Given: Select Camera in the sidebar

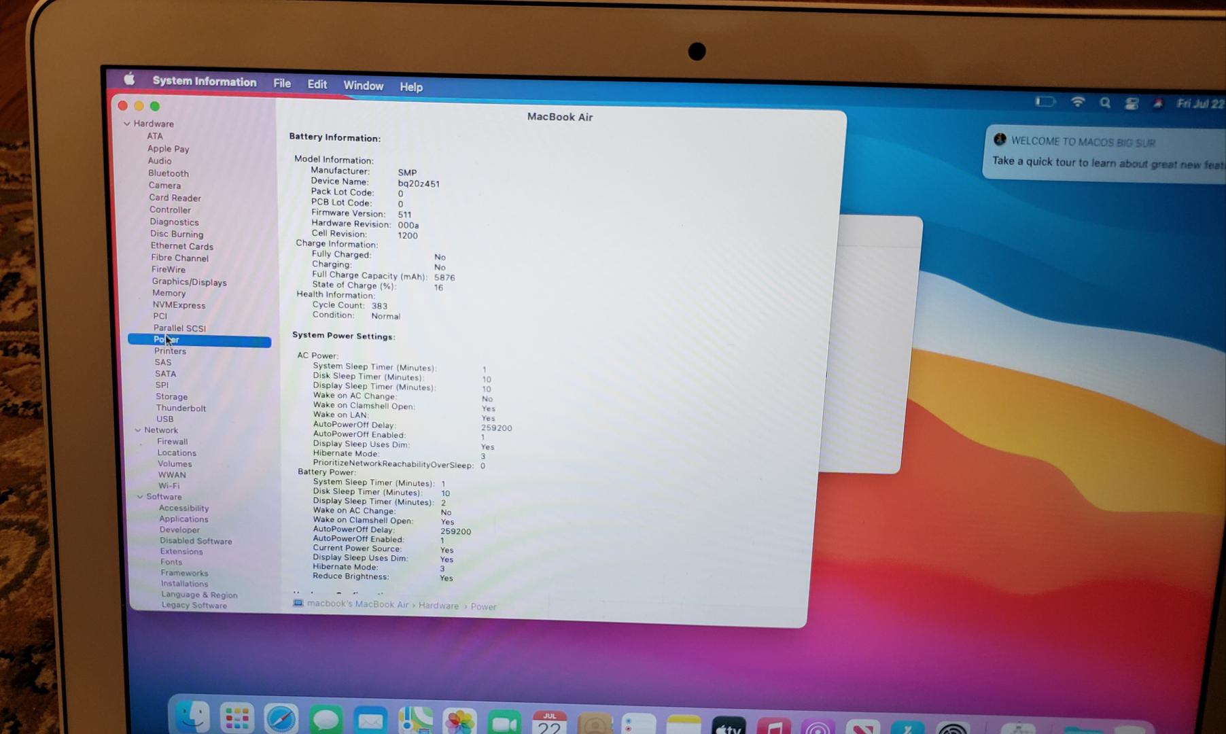Looking at the screenshot, I should pos(164,186).
